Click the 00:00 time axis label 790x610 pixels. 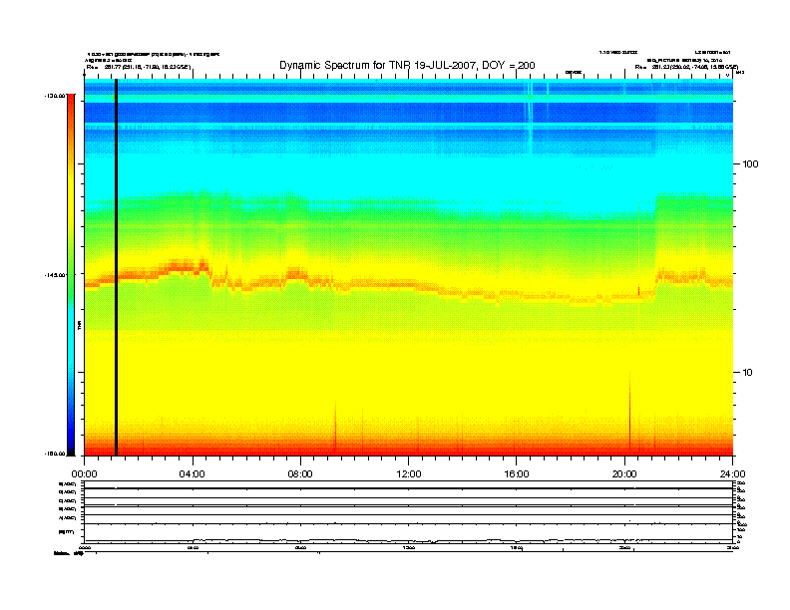point(84,474)
